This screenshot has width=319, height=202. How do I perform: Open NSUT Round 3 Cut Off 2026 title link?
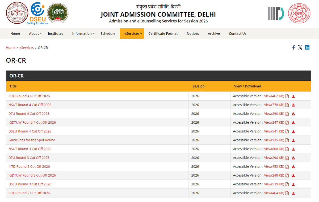(x=30, y=149)
